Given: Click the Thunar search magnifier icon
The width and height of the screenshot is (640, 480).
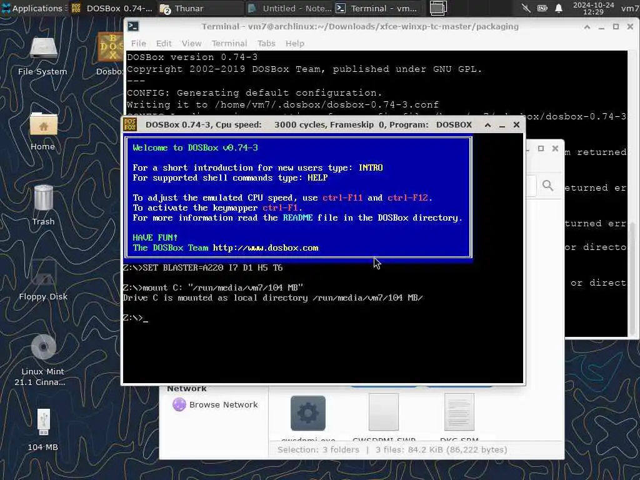Looking at the screenshot, I should pyautogui.click(x=547, y=186).
